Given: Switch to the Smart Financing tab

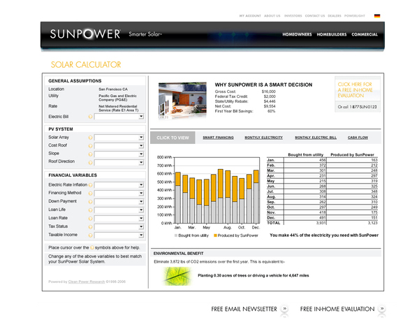Looking at the screenshot, I should pyautogui.click(x=218, y=138).
